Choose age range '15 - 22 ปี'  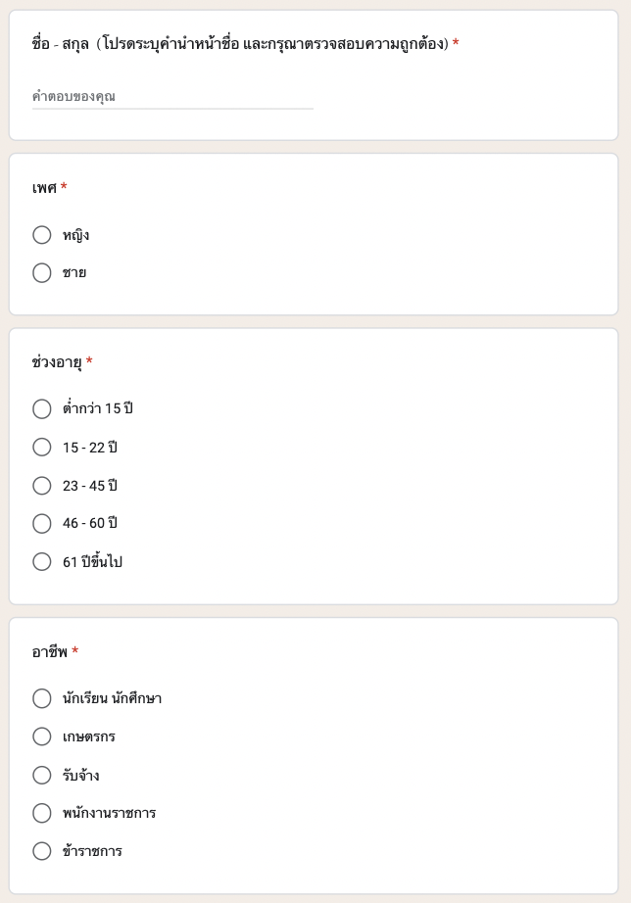(x=42, y=447)
